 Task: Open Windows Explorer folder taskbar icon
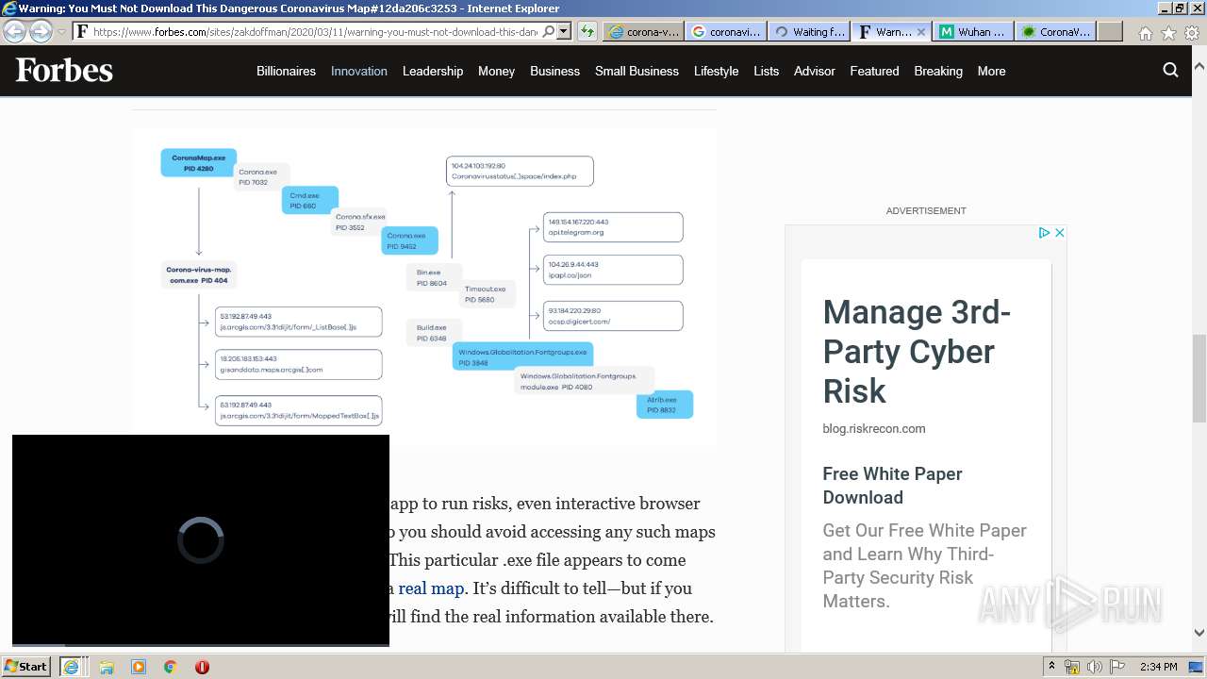[x=107, y=667]
